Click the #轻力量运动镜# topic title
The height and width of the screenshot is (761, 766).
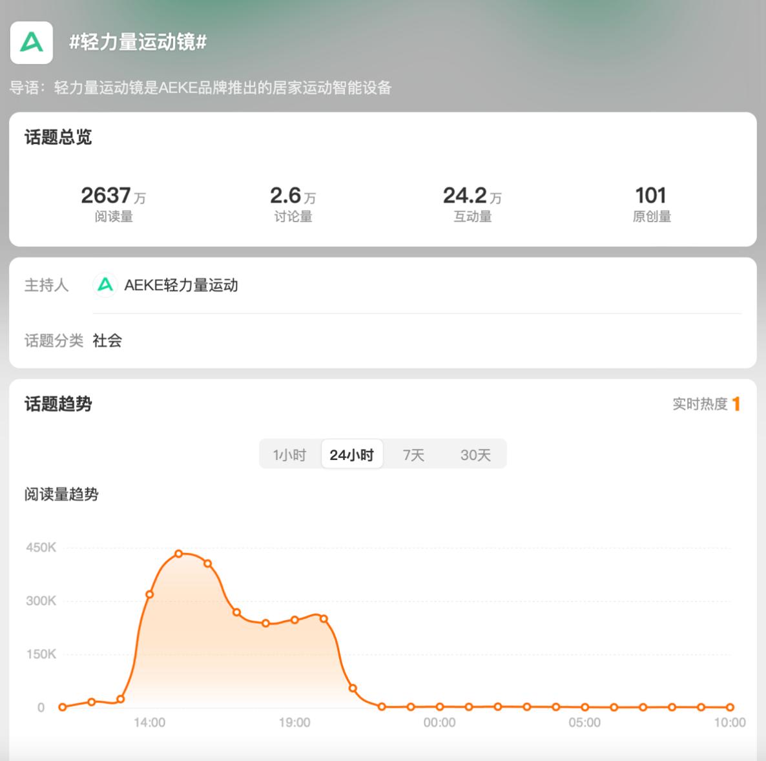pyautogui.click(x=138, y=43)
